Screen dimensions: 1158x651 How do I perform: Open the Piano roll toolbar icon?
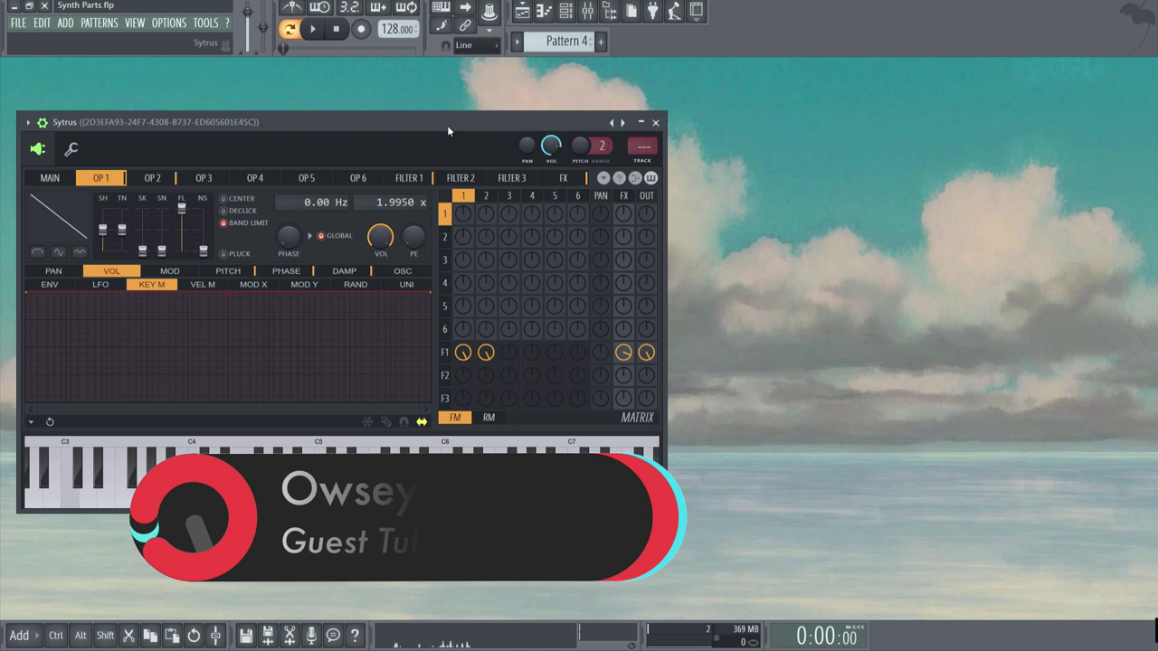coord(544,11)
